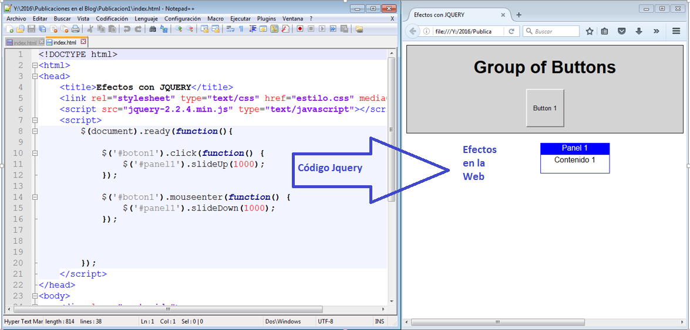This screenshot has width=690, height=330.
Task: Click the Open file toolbar icon
Action: click(x=21, y=29)
